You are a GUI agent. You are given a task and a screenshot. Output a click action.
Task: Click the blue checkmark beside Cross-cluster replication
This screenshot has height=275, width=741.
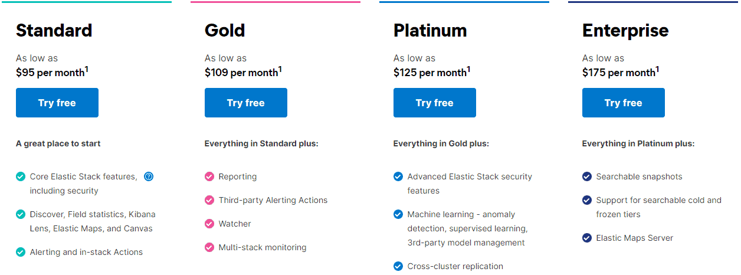click(398, 266)
